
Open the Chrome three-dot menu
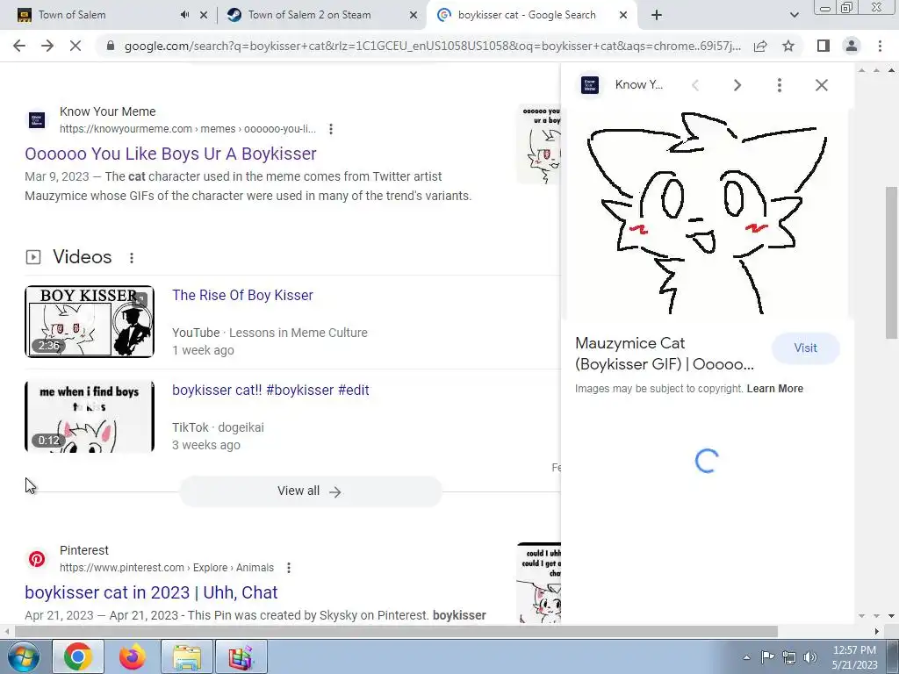coord(880,46)
